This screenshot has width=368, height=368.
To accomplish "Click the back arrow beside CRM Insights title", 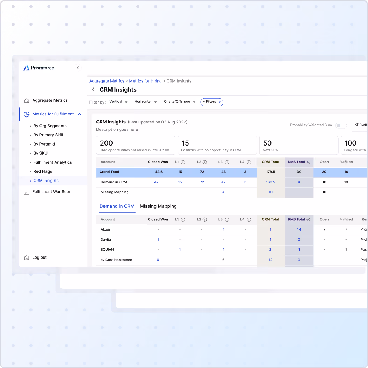I will (x=93, y=90).
